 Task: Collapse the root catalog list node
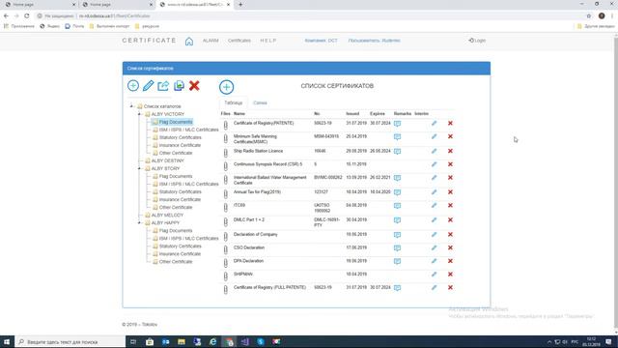coord(131,106)
